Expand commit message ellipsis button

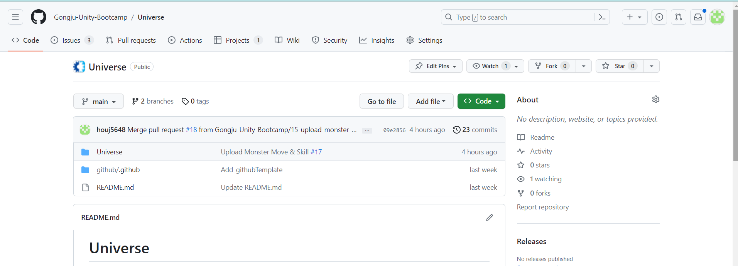[x=367, y=130]
